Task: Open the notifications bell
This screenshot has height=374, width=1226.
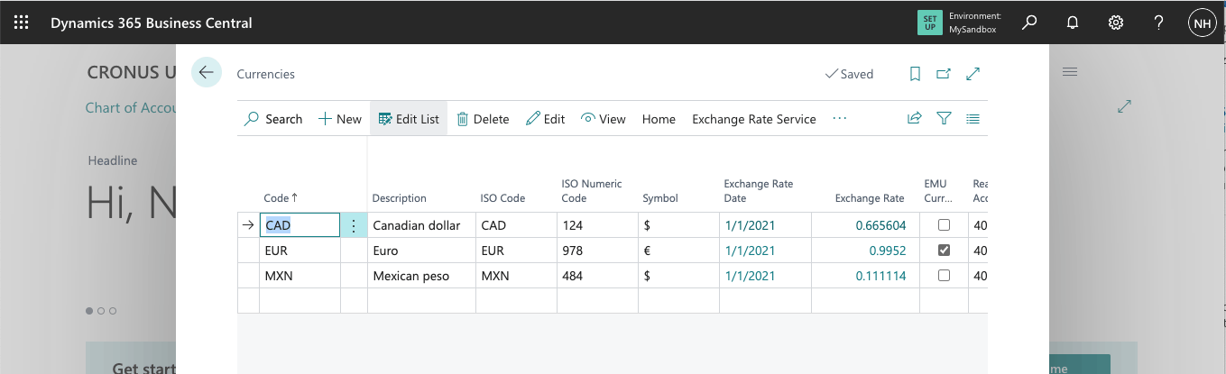Action: click(x=1073, y=23)
